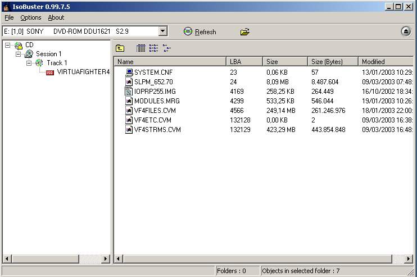Click the tree panel horizontal scrollbar thumb
The width and height of the screenshot is (417, 277).
(x=45, y=258)
